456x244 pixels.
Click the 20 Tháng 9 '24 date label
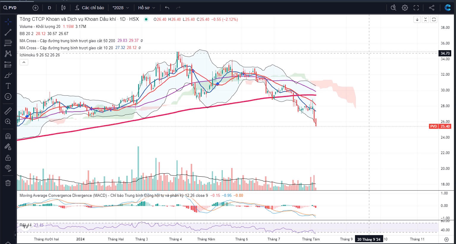coord(369,239)
